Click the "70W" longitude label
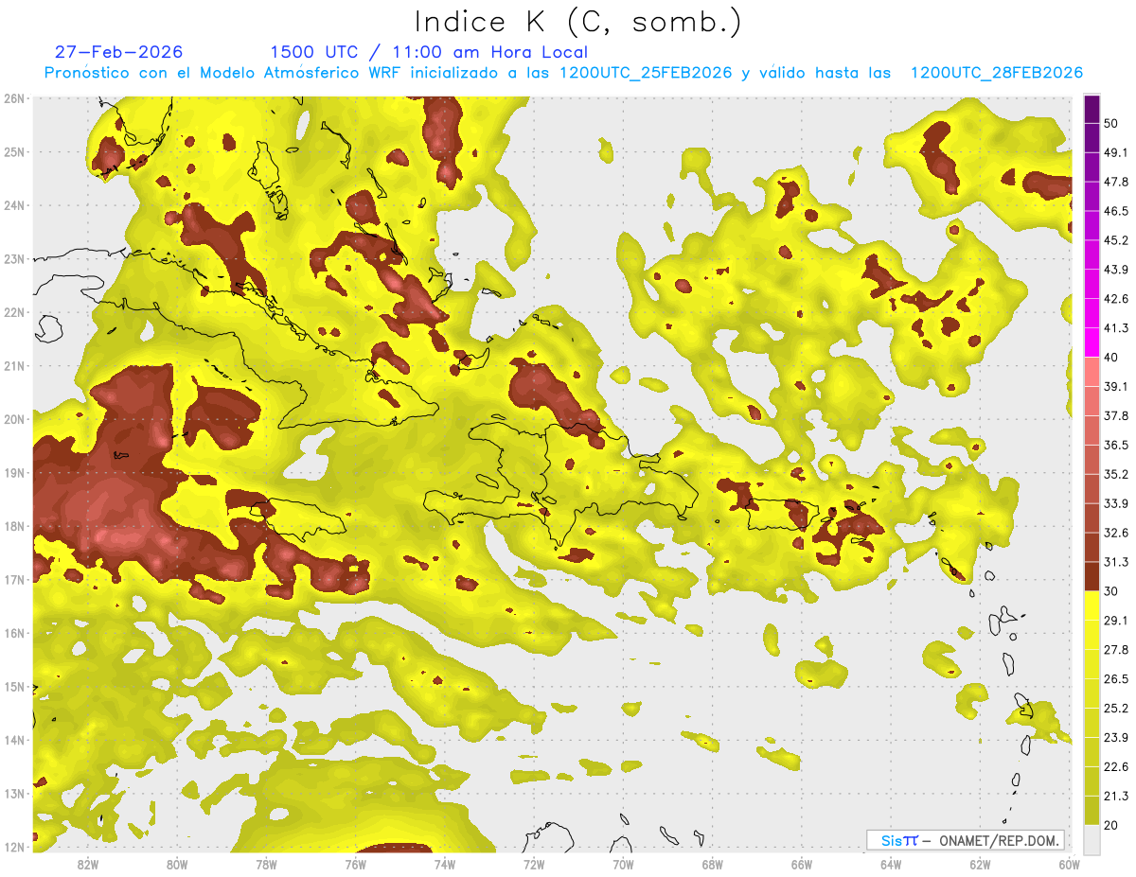 (623, 864)
